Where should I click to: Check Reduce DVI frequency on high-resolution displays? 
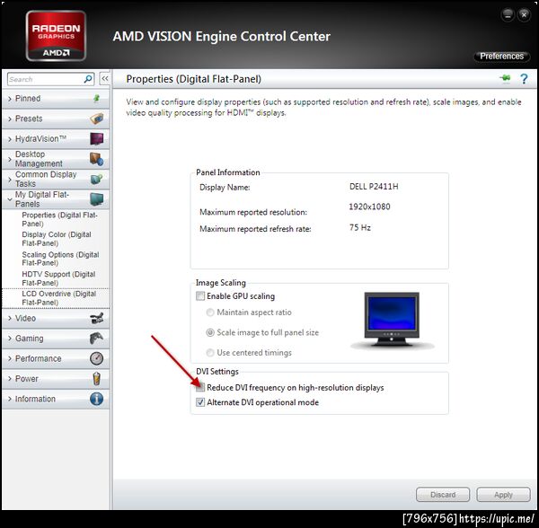click(x=200, y=388)
